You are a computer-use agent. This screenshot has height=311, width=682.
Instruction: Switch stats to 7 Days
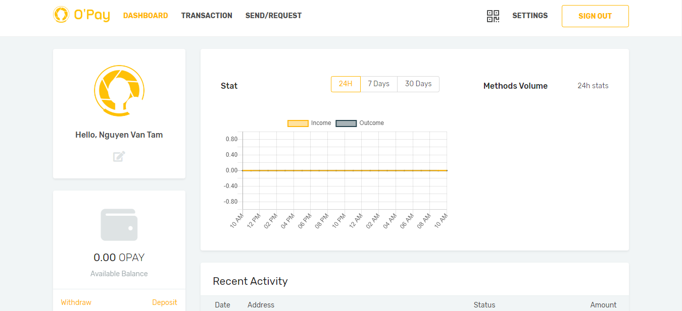[378, 84]
